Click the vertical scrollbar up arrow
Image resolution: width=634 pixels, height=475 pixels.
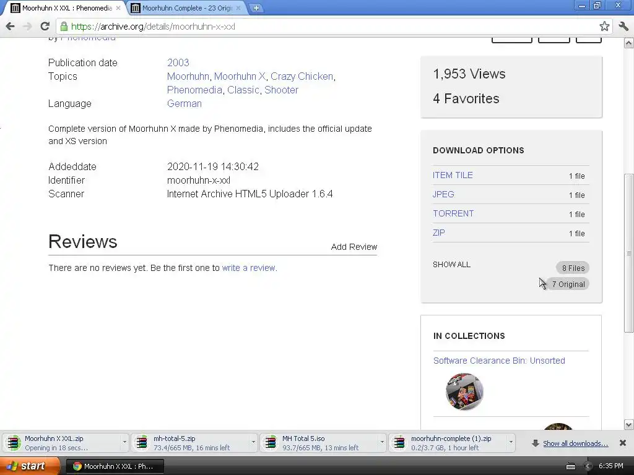629,43
